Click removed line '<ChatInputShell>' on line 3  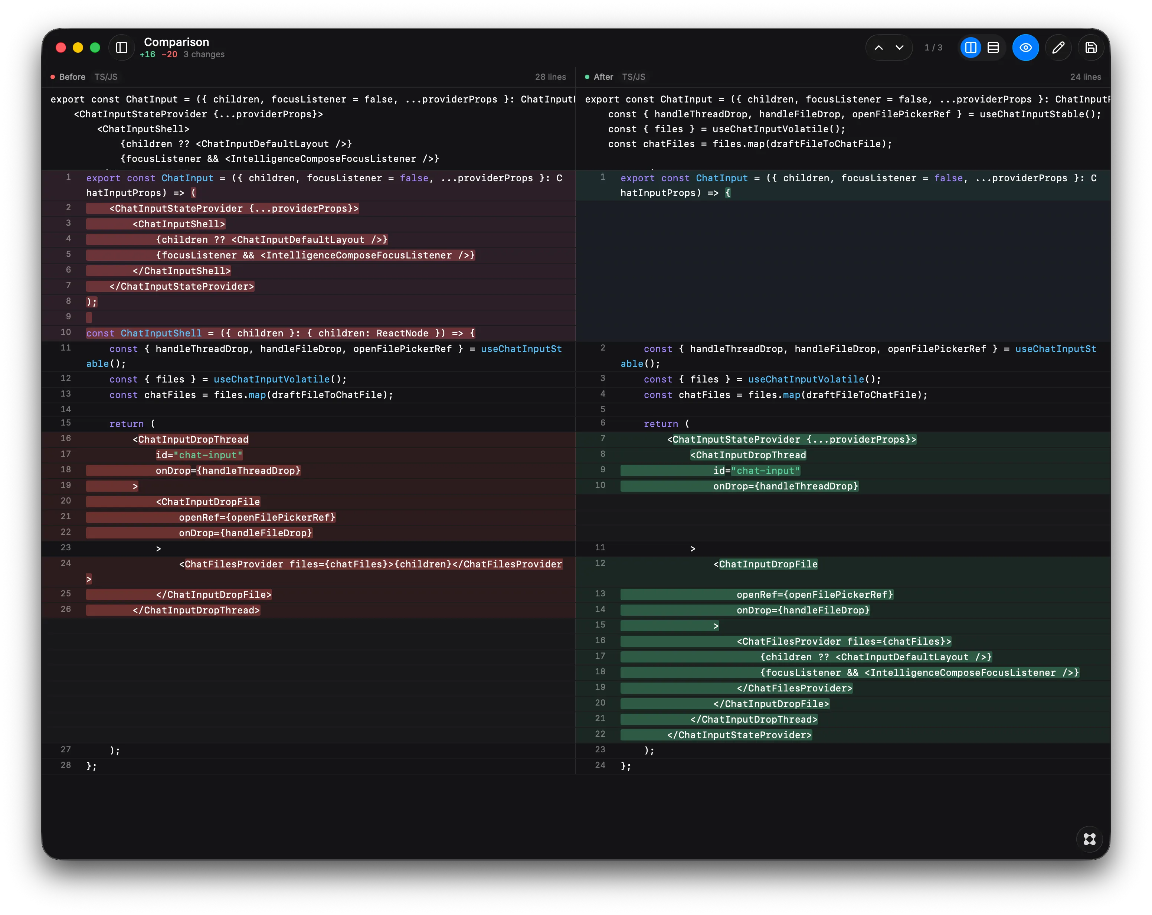(179, 224)
